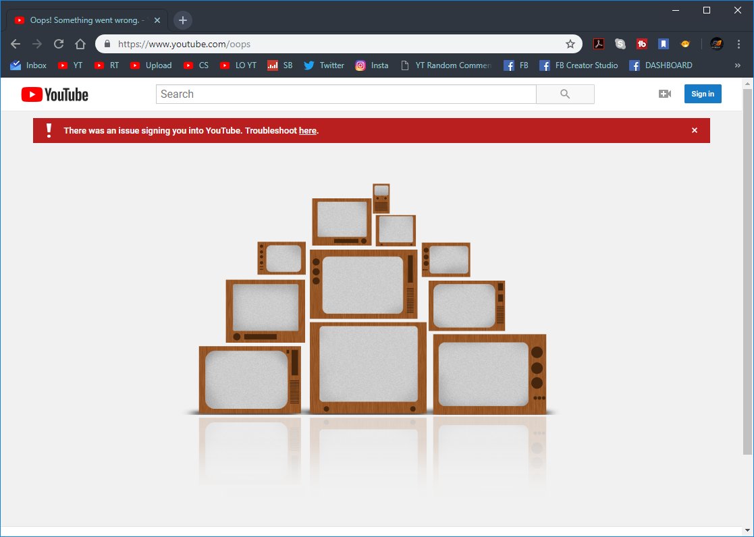Open the FB bookmark

[516, 65]
